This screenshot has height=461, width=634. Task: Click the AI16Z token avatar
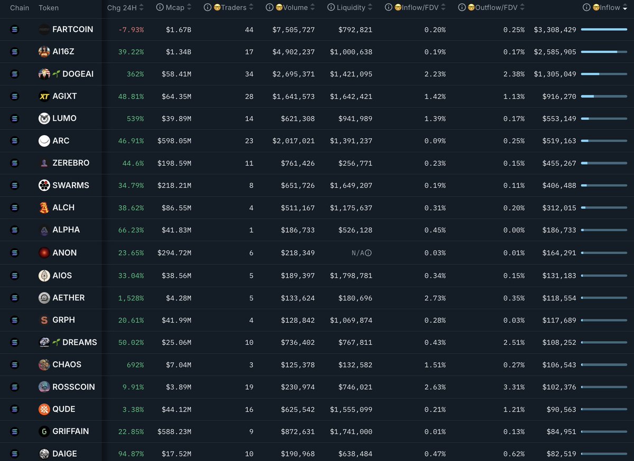(44, 52)
